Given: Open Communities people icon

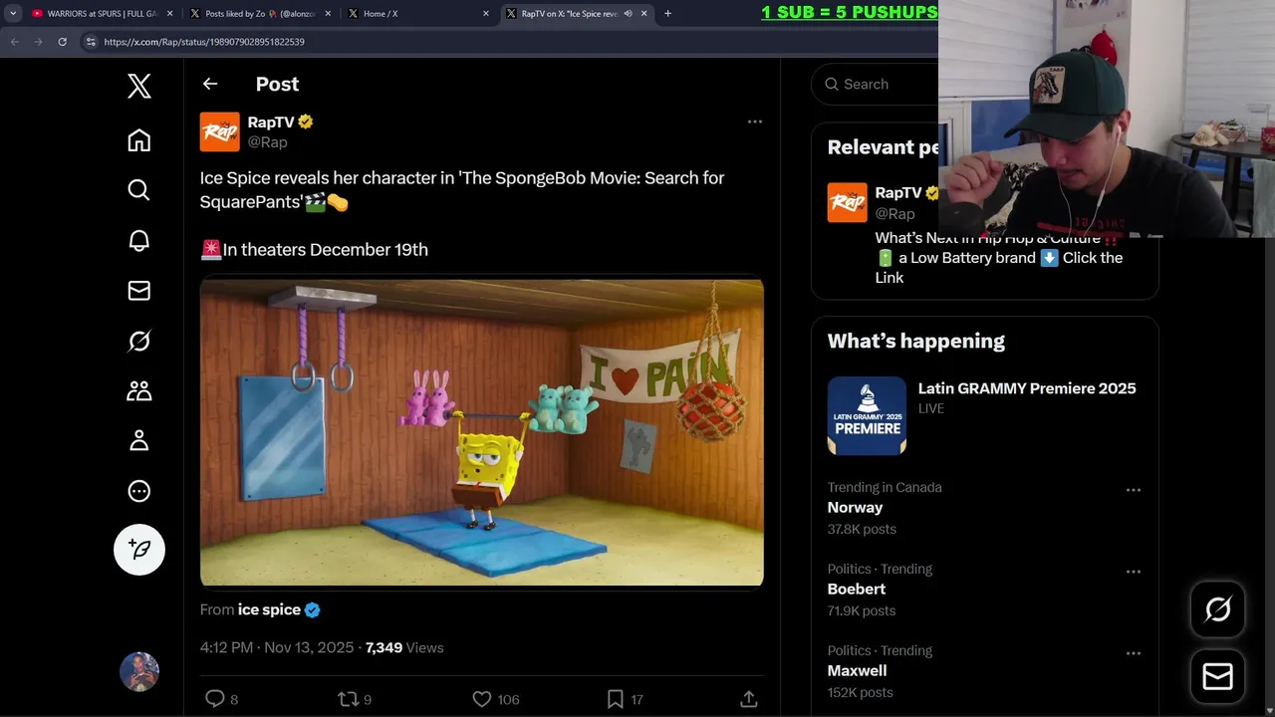Looking at the screenshot, I should point(139,390).
